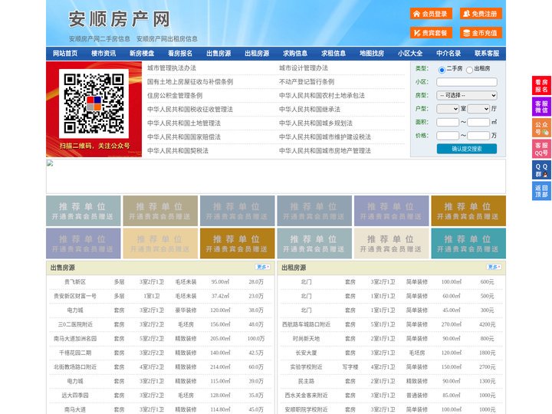Click the minimum 价格 input field
Screen dimensions: 552x414
pyautogui.click(x=448, y=136)
